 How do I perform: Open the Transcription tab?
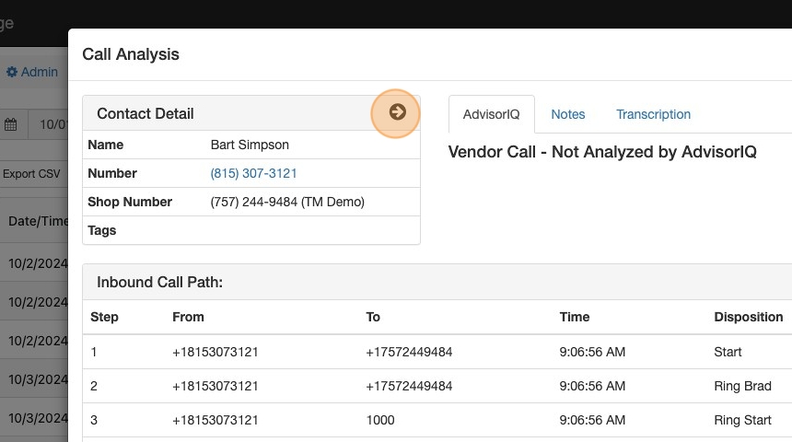[x=653, y=114]
